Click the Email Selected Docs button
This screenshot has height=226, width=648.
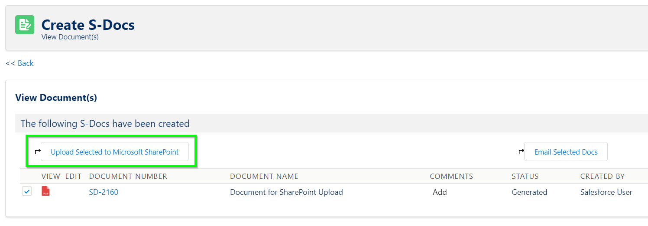(x=566, y=152)
